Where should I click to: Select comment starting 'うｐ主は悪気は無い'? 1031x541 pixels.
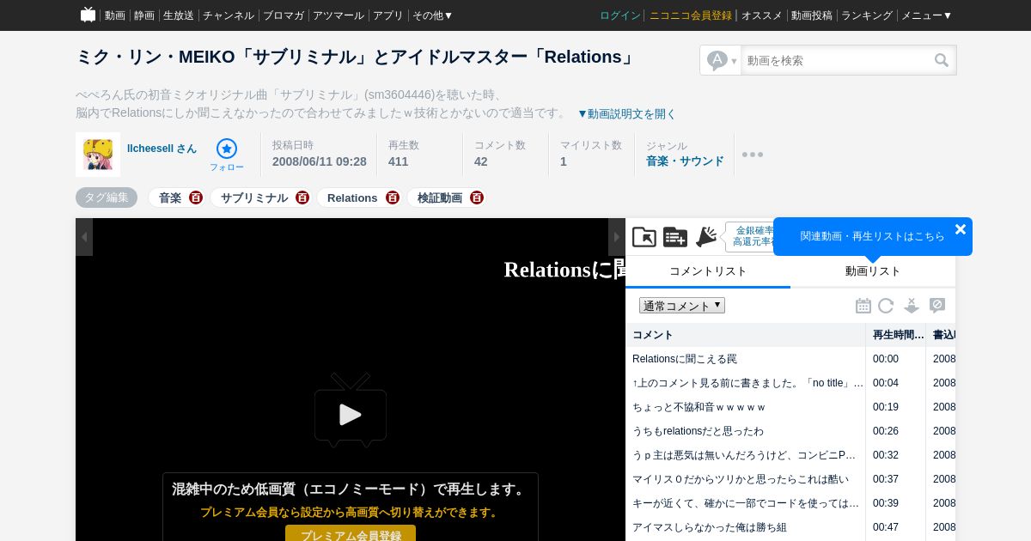coord(744,455)
